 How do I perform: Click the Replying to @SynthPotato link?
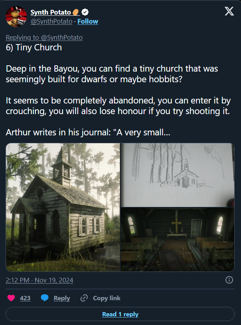click(x=44, y=37)
